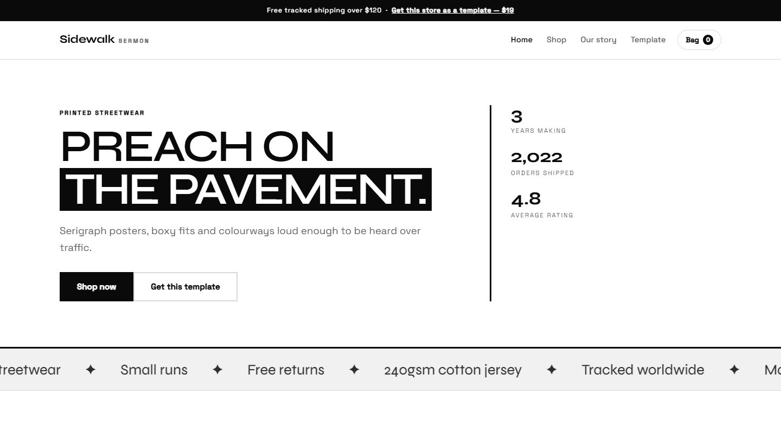Screen dimensions: 781x439
Task: Click the 'ORDERS SHIPPED' stat label
Action: click(542, 173)
